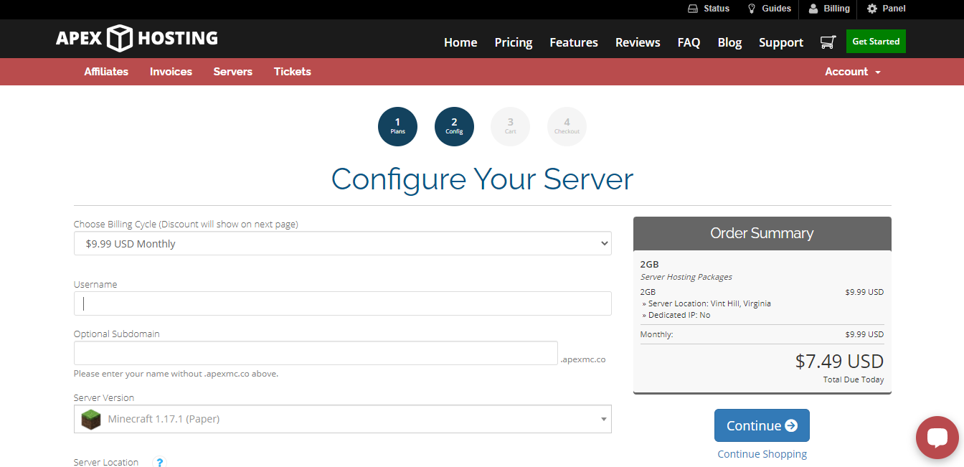Click step 4 Checkout circle
This screenshot has width=964, height=467.
coord(567,126)
